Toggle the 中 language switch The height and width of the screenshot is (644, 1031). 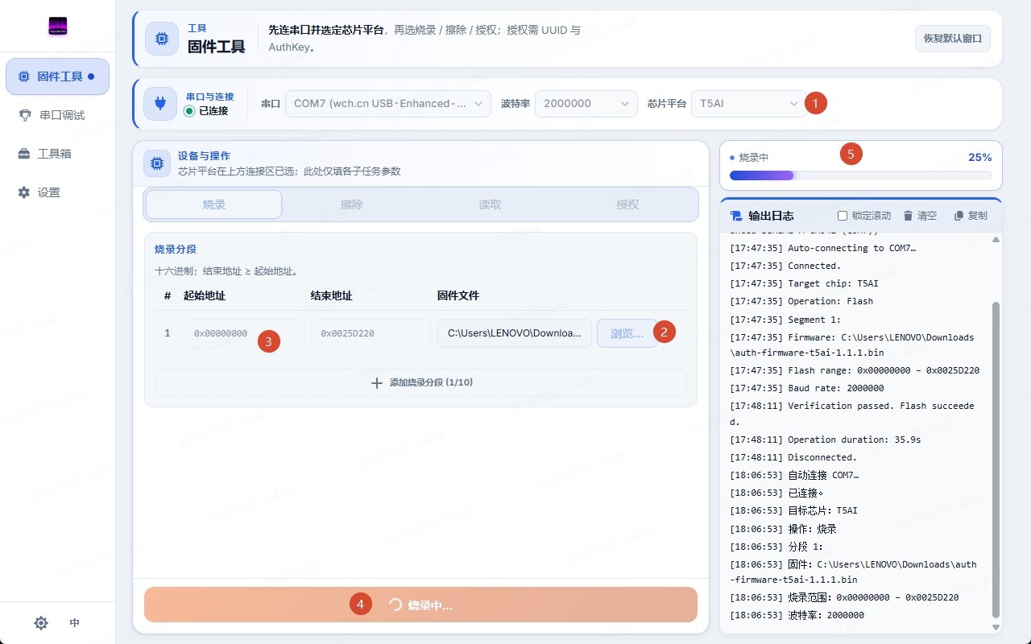coord(75,623)
